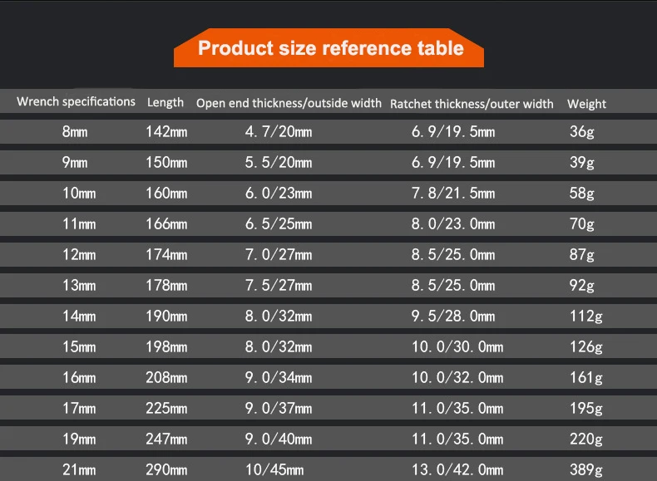Click the "8.0/23.0mm" ratchet value
657x481 pixels.
[453, 224]
